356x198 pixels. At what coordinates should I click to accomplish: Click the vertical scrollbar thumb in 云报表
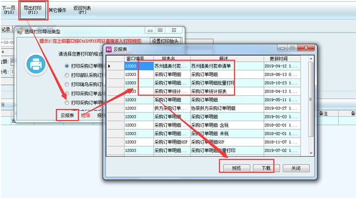tap(311, 100)
